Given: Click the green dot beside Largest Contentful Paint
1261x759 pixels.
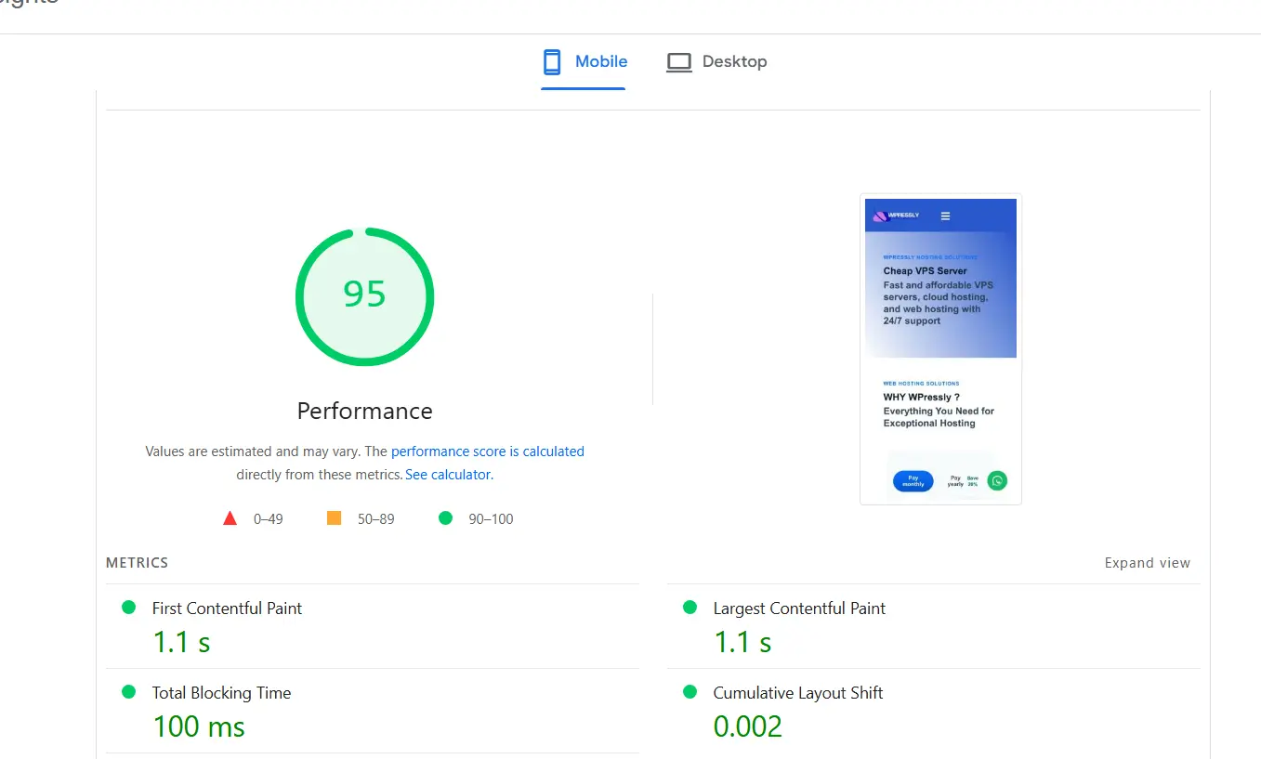Looking at the screenshot, I should click(x=690, y=608).
